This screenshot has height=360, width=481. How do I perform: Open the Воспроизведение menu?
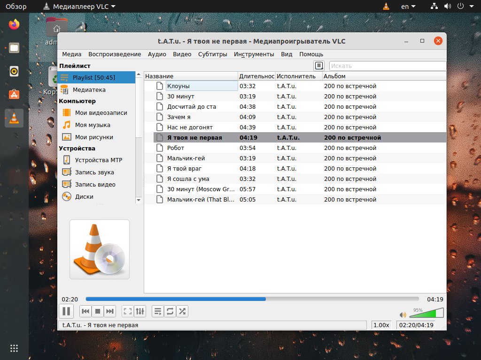click(x=115, y=54)
